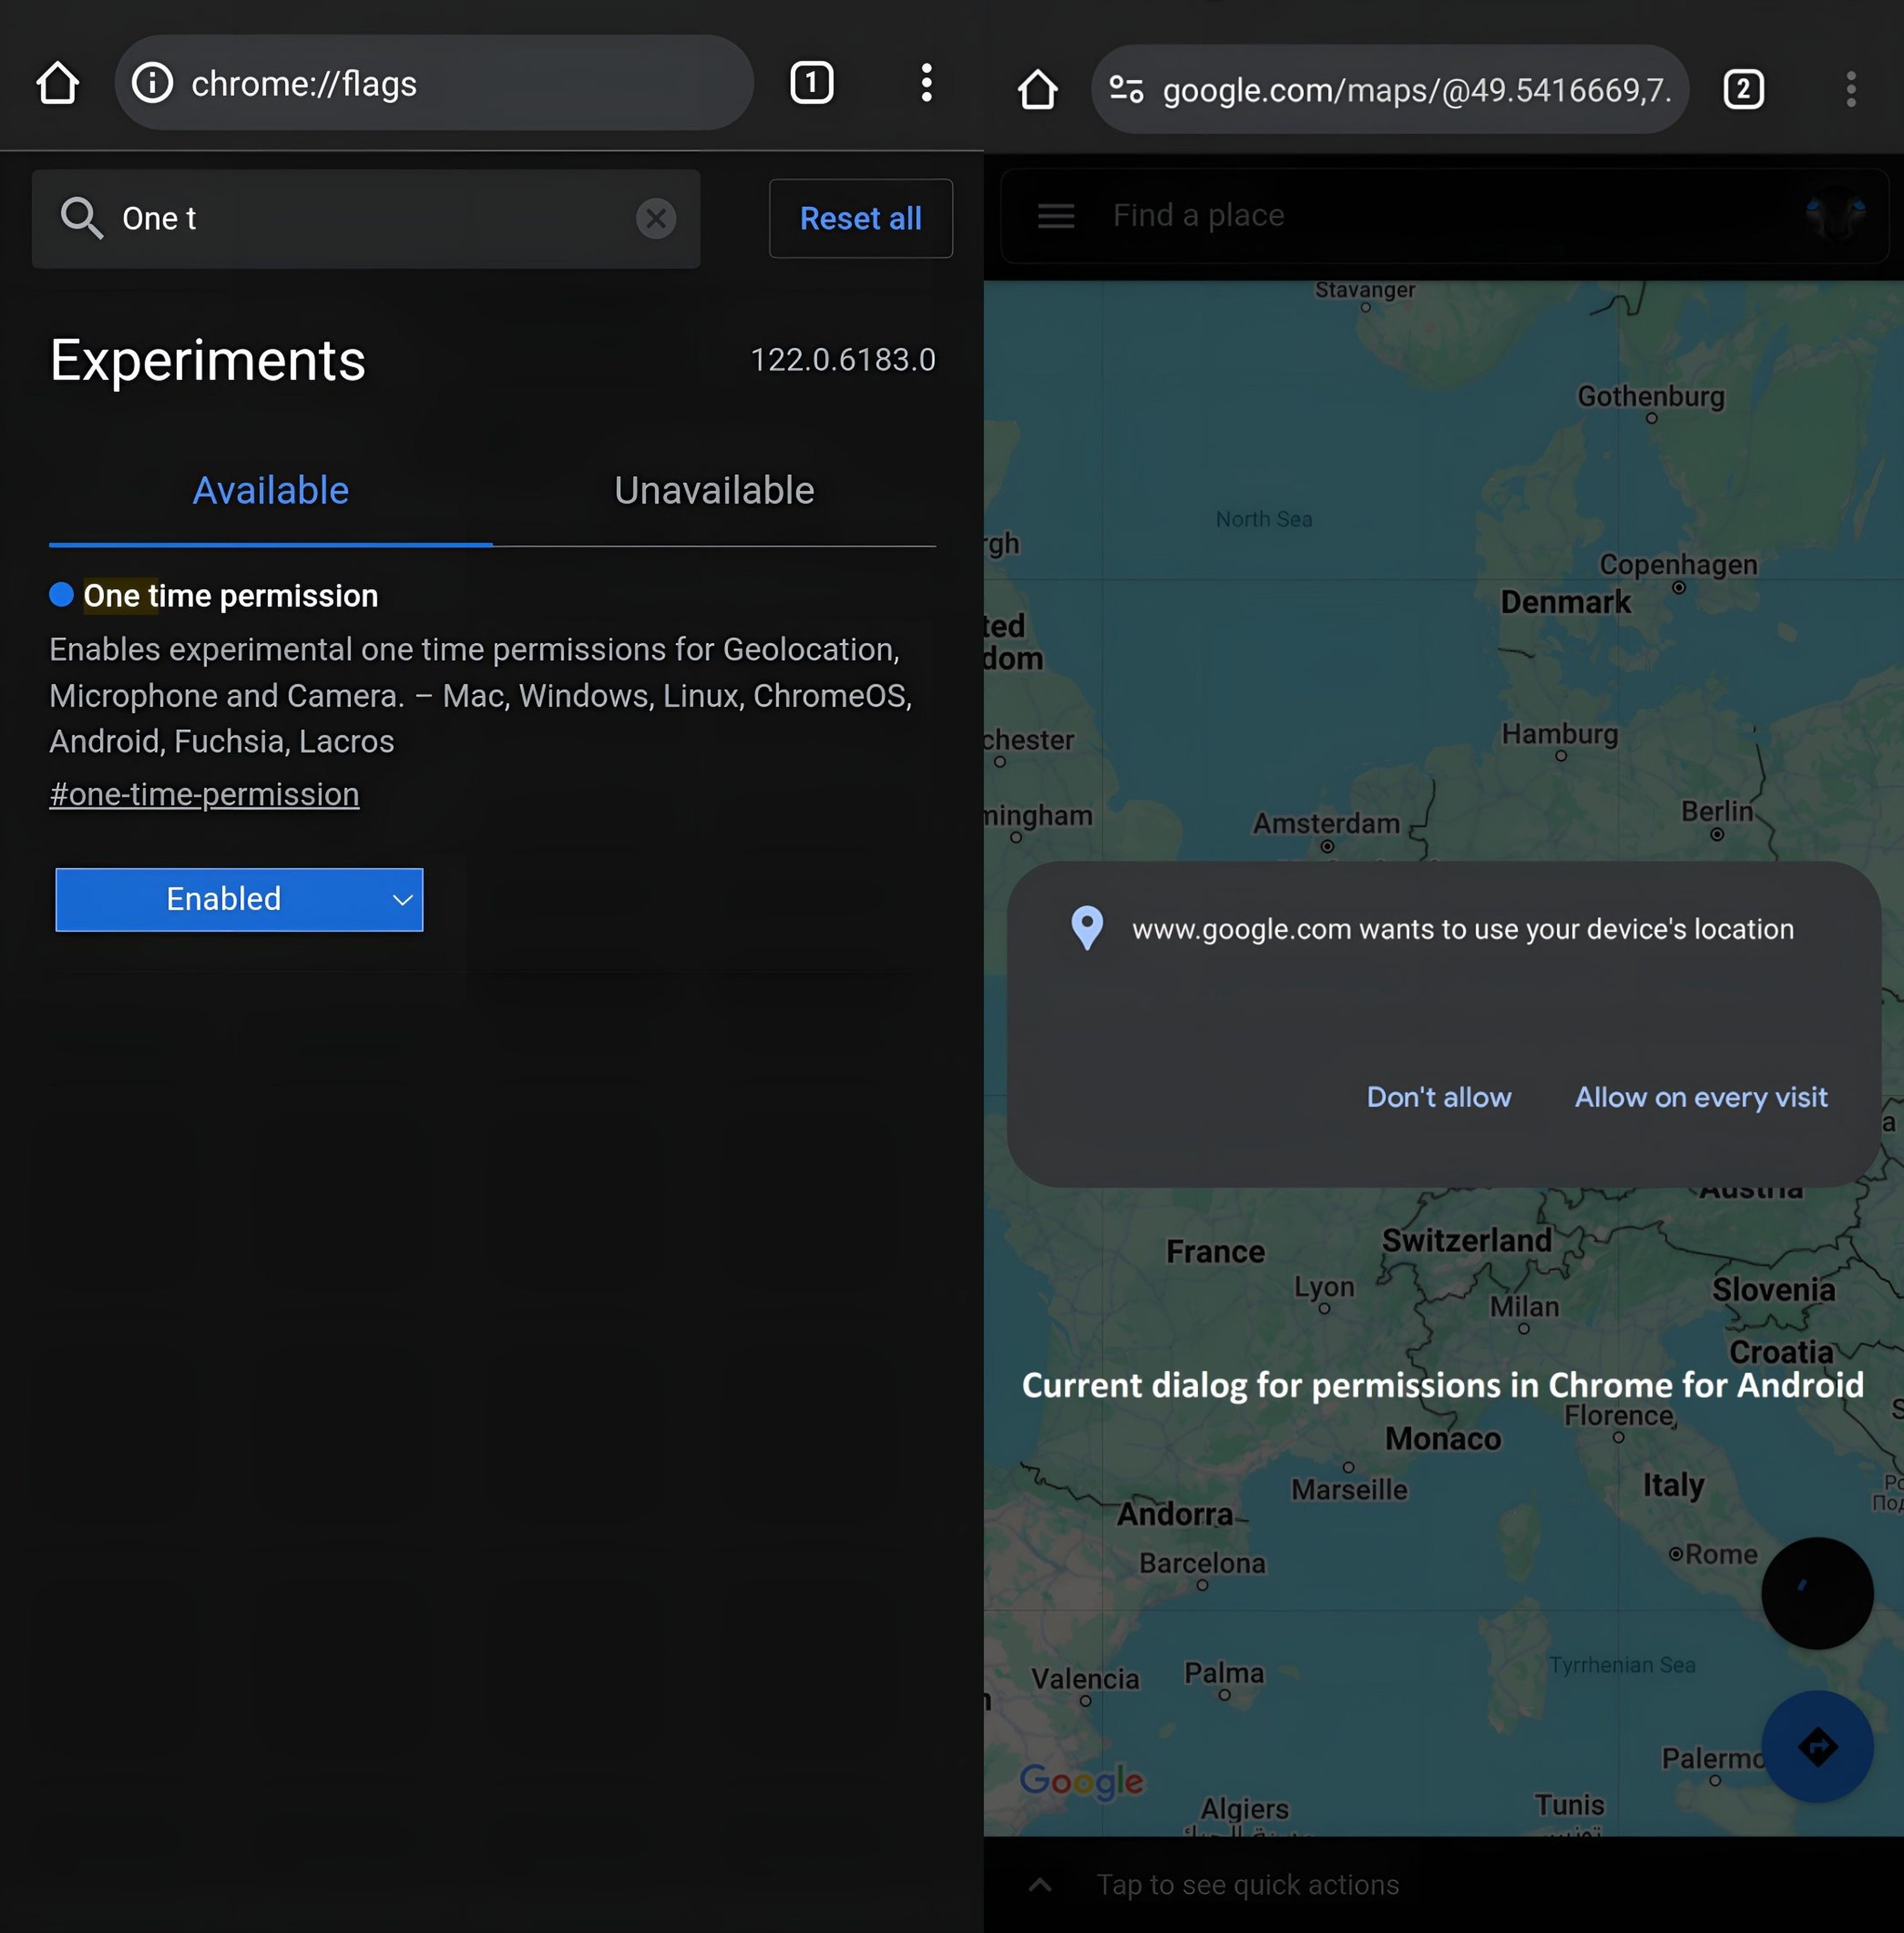This screenshot has height=1933, width=1904.
Task: Open the tab switcher showing 1 tab
Action: (x=811, y=83)
